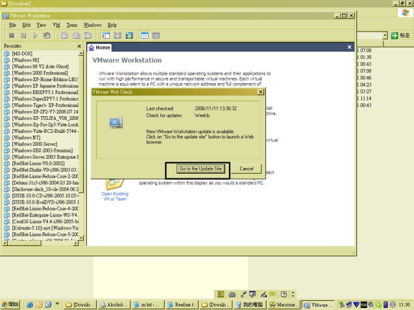Click the phone icon in system tray
The image size is (414, 310).
(x=385, y=305)
